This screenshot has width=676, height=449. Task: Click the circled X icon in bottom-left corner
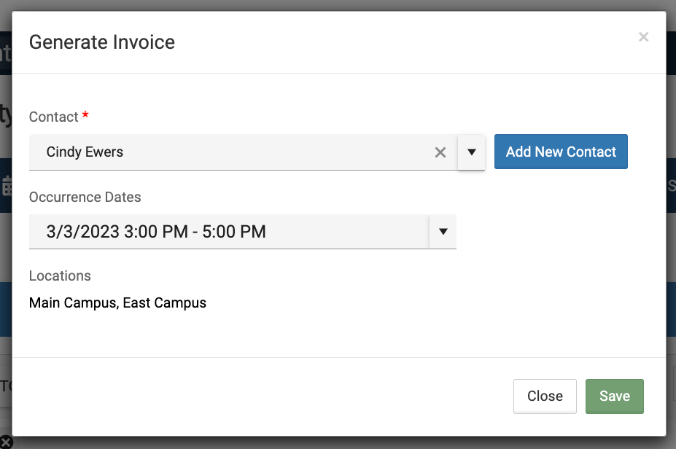[6, 442]
